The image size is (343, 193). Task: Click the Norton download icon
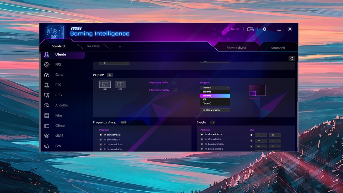(x=228, y=29)
